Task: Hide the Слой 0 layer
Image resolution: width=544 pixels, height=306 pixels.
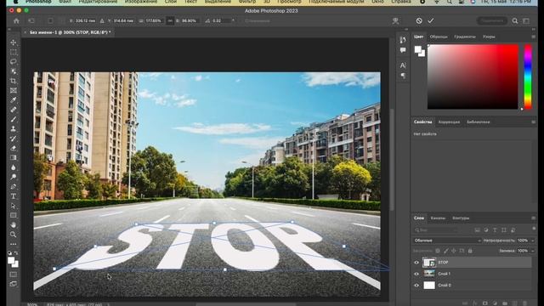Action: [416, 286]
